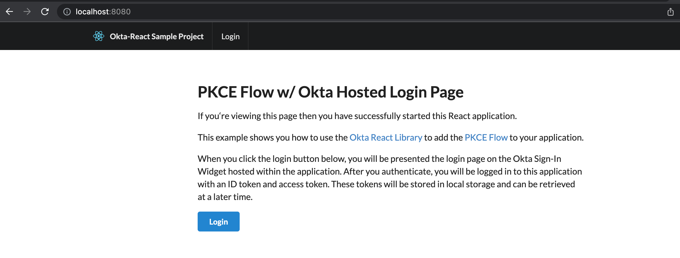Reload the page with the refresh icon
The height and width of the screenshot is (258, 680).
coord(45,12)
